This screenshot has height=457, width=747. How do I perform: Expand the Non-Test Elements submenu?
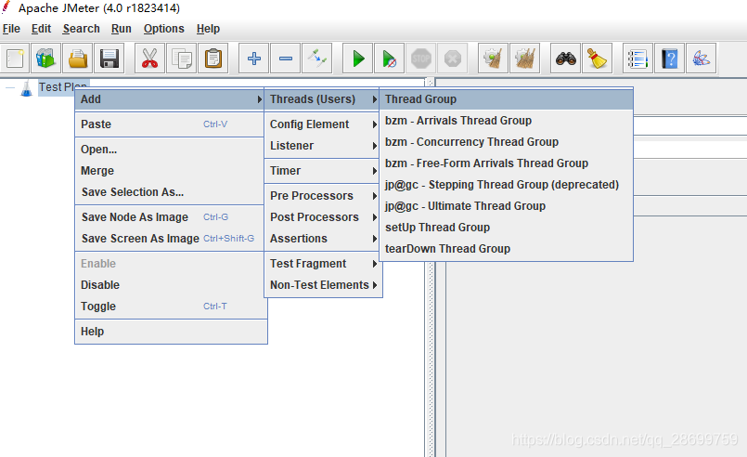323,285
